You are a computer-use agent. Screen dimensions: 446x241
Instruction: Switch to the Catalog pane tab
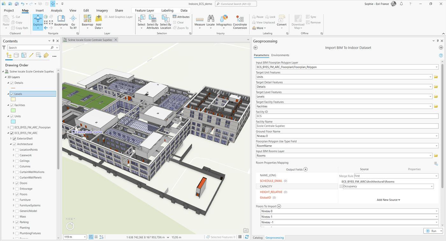[258, 237]
